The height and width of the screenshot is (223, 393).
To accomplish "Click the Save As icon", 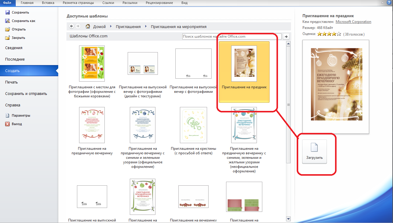I will click(8, 21).
